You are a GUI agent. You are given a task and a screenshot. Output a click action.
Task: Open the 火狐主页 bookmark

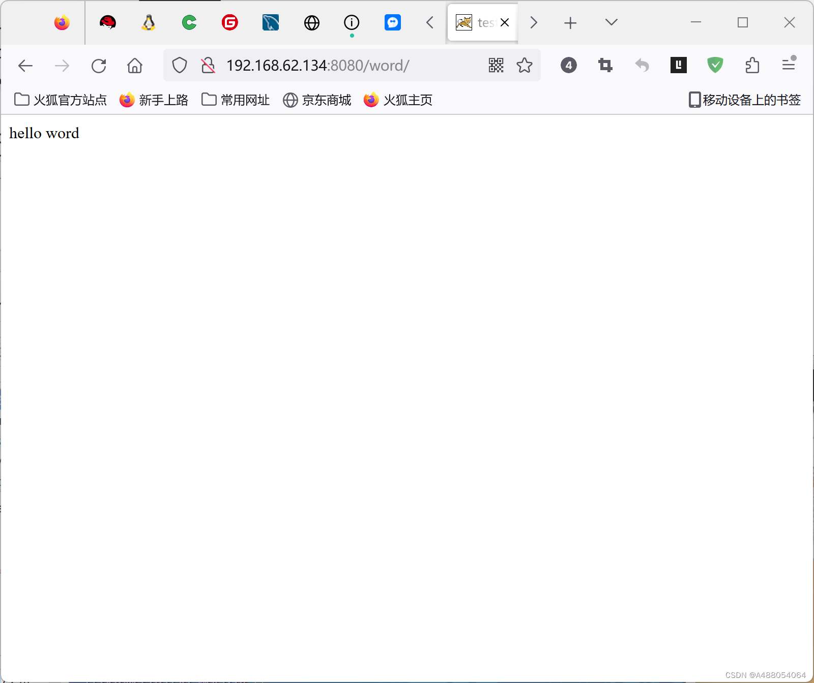click(398, 100)
